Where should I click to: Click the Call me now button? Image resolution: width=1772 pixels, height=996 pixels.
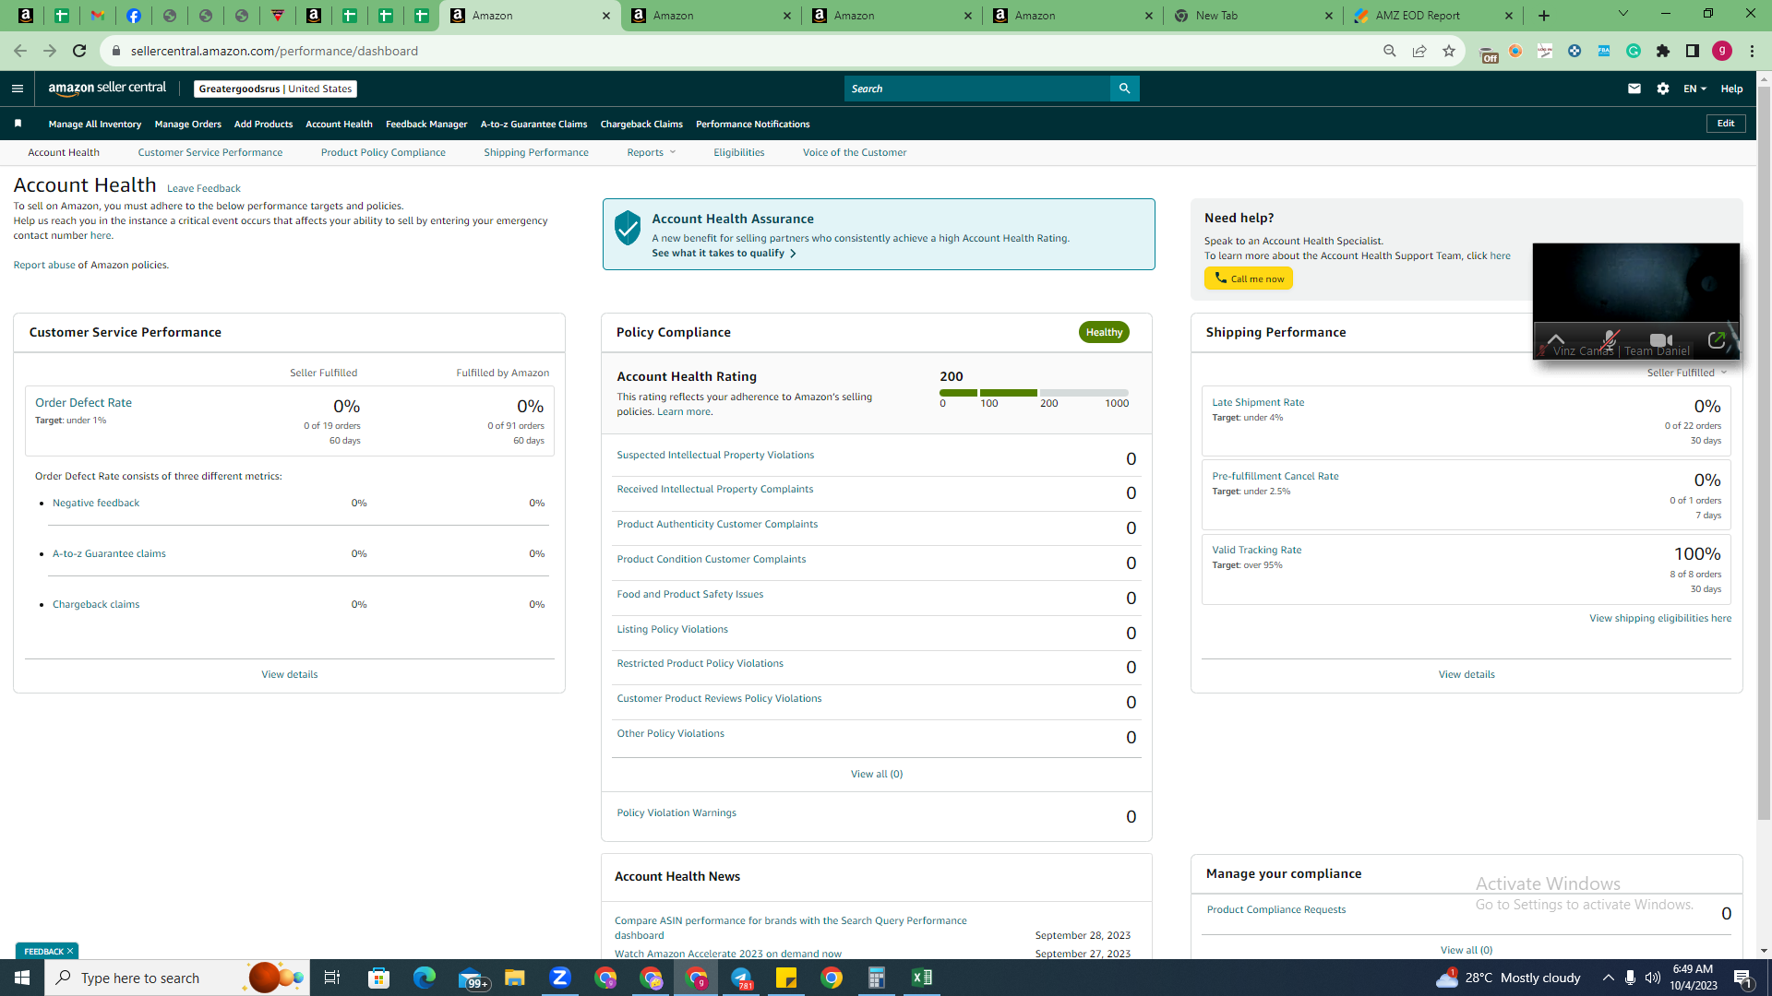[1248, 279]
